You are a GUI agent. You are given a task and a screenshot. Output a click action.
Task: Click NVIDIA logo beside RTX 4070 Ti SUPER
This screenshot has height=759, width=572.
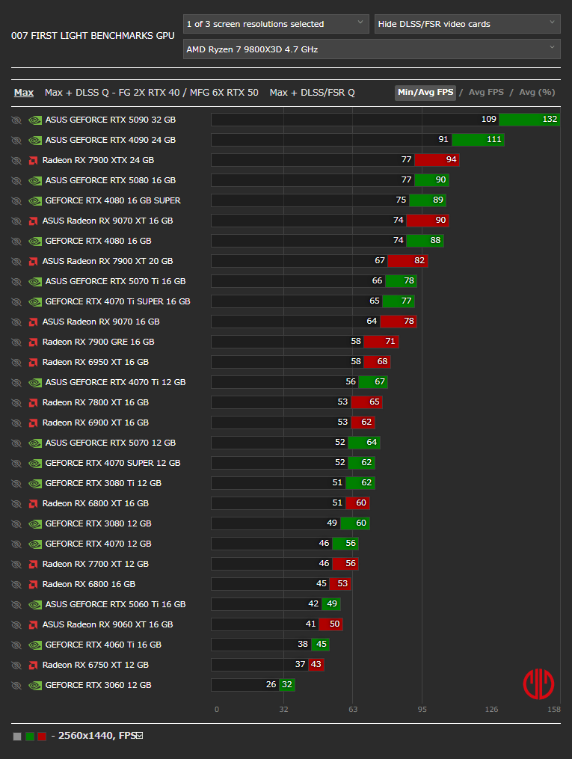click(35, 302)
